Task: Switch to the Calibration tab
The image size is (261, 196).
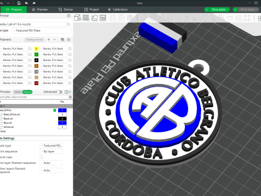Action: 118,10
